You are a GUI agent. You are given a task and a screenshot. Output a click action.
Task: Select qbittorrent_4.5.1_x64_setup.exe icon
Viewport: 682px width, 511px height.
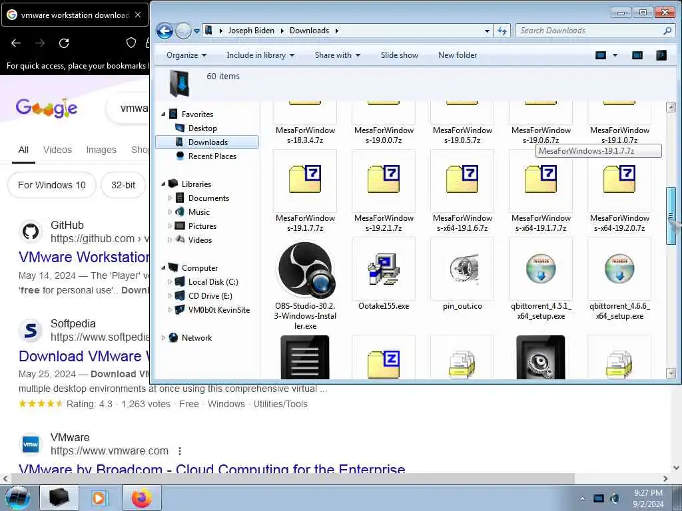tap(541, 269)
